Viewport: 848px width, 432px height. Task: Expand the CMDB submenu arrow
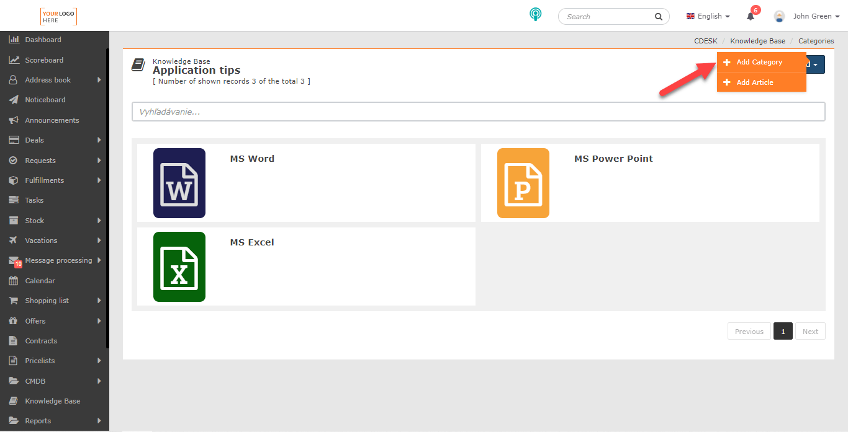(x=99, y=381)
